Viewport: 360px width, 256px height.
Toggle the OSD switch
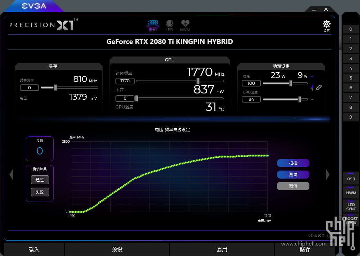pos(351,178)
